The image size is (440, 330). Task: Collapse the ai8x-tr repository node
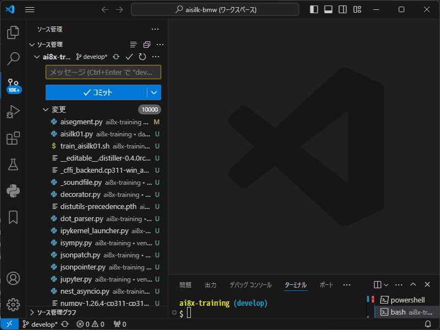(36, 57)
